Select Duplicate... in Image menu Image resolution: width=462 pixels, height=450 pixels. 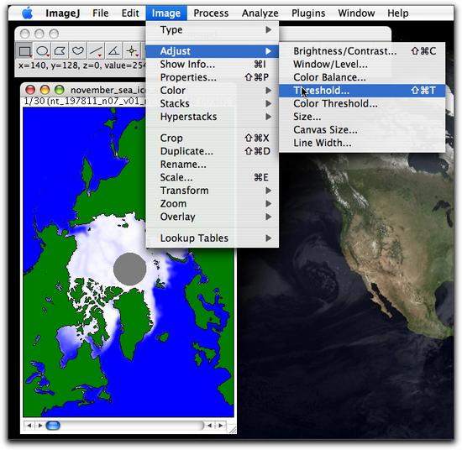pyautogui.click(x=213, y=151)
